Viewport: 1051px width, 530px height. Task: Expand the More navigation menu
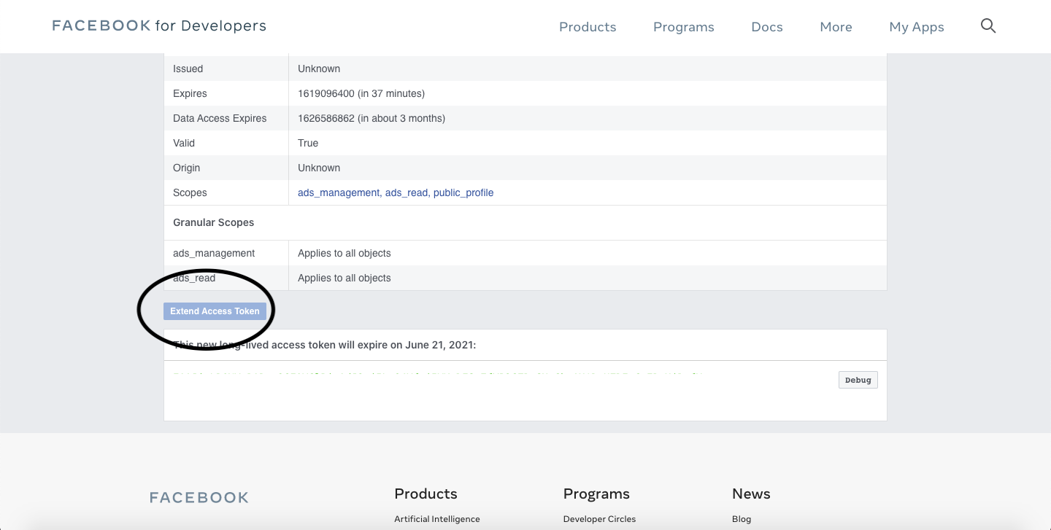(x=836, y=27)
